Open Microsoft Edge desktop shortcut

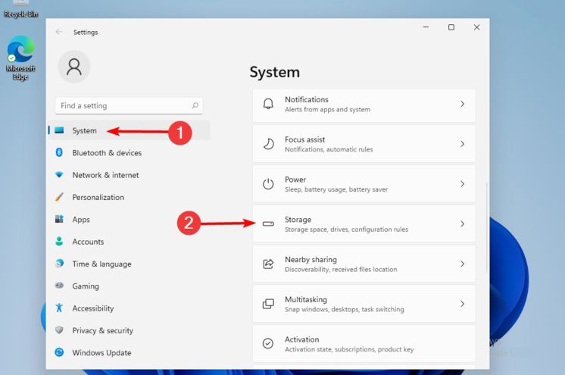20,58
